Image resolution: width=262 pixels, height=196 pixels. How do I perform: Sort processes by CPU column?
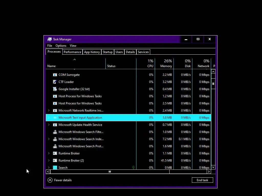click(146, 64)
